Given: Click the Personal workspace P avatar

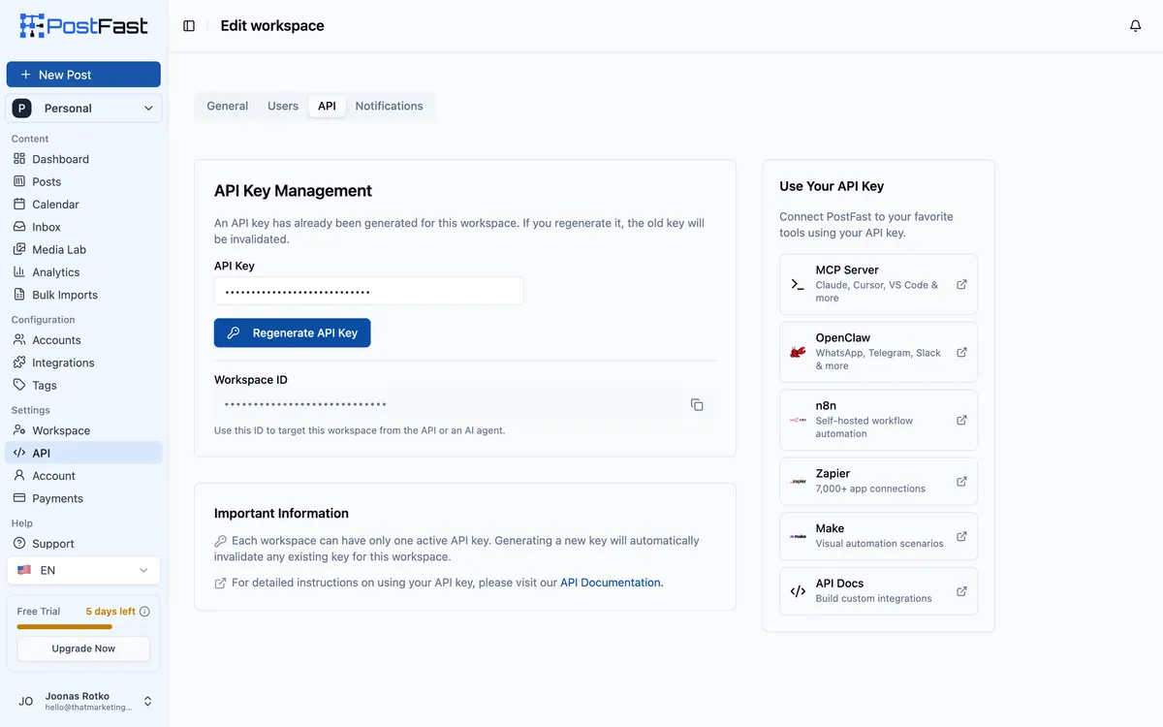Looking at the screenshot, I should [21, 109].
